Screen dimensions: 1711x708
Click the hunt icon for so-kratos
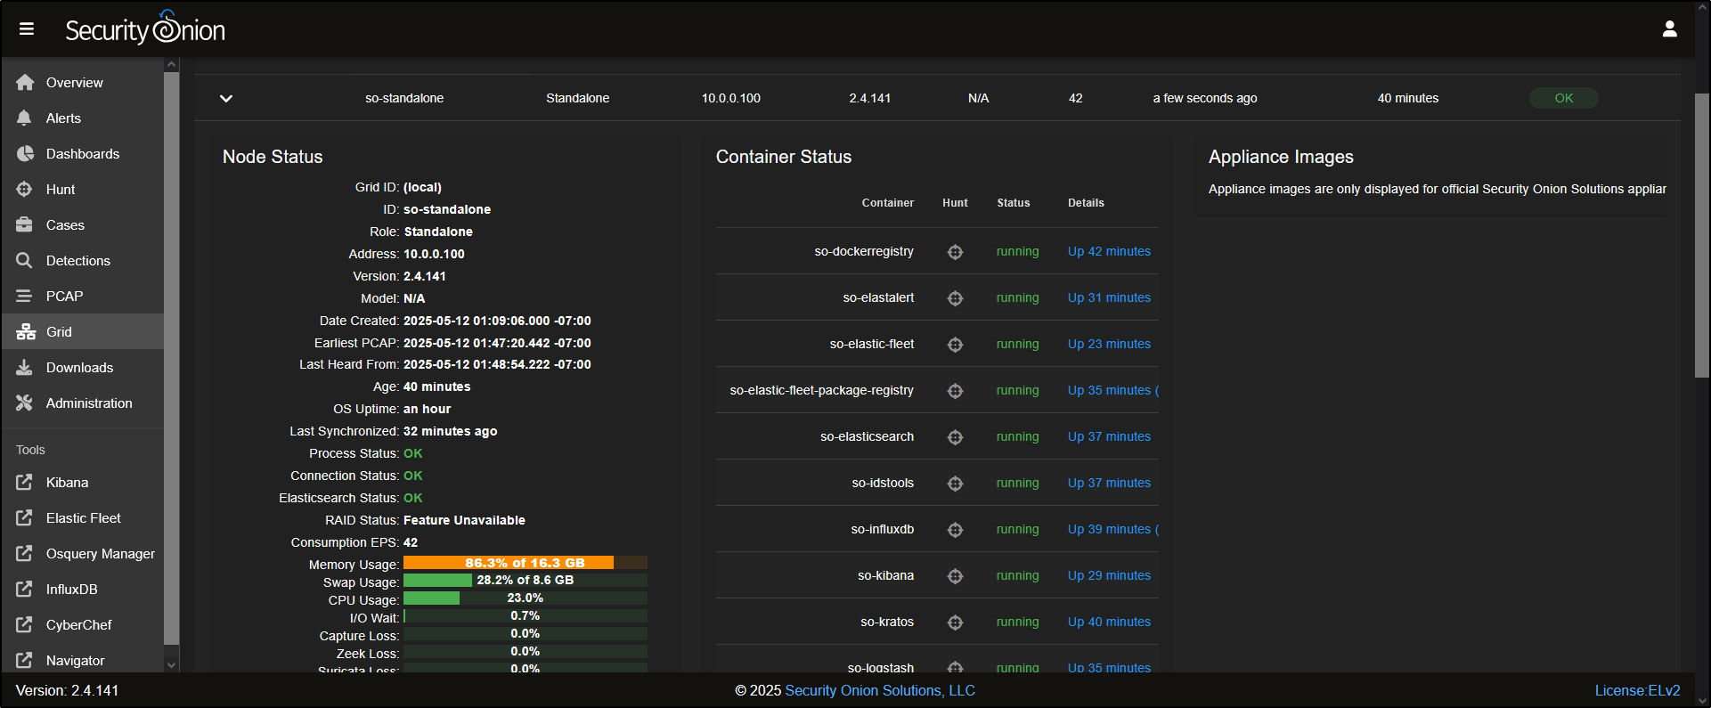coord(955,623)
